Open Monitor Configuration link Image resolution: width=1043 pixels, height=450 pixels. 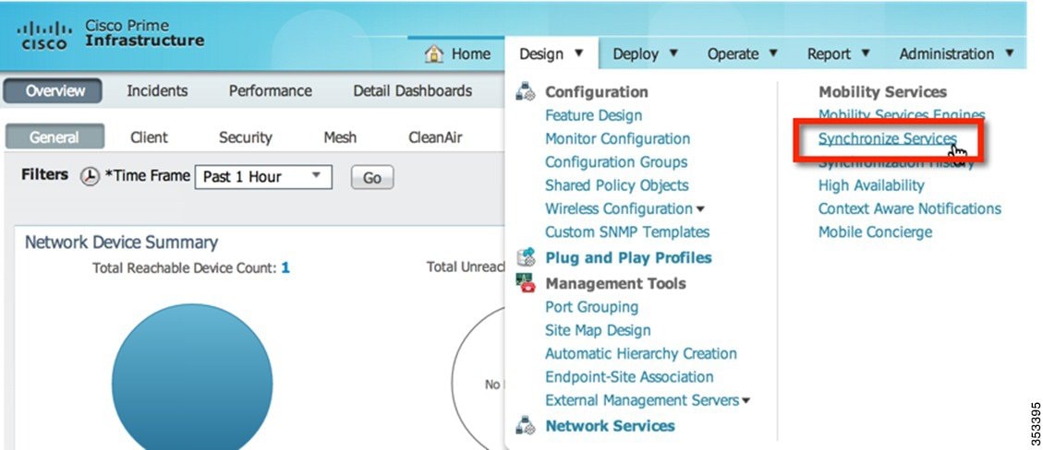(x=617, y=138)
